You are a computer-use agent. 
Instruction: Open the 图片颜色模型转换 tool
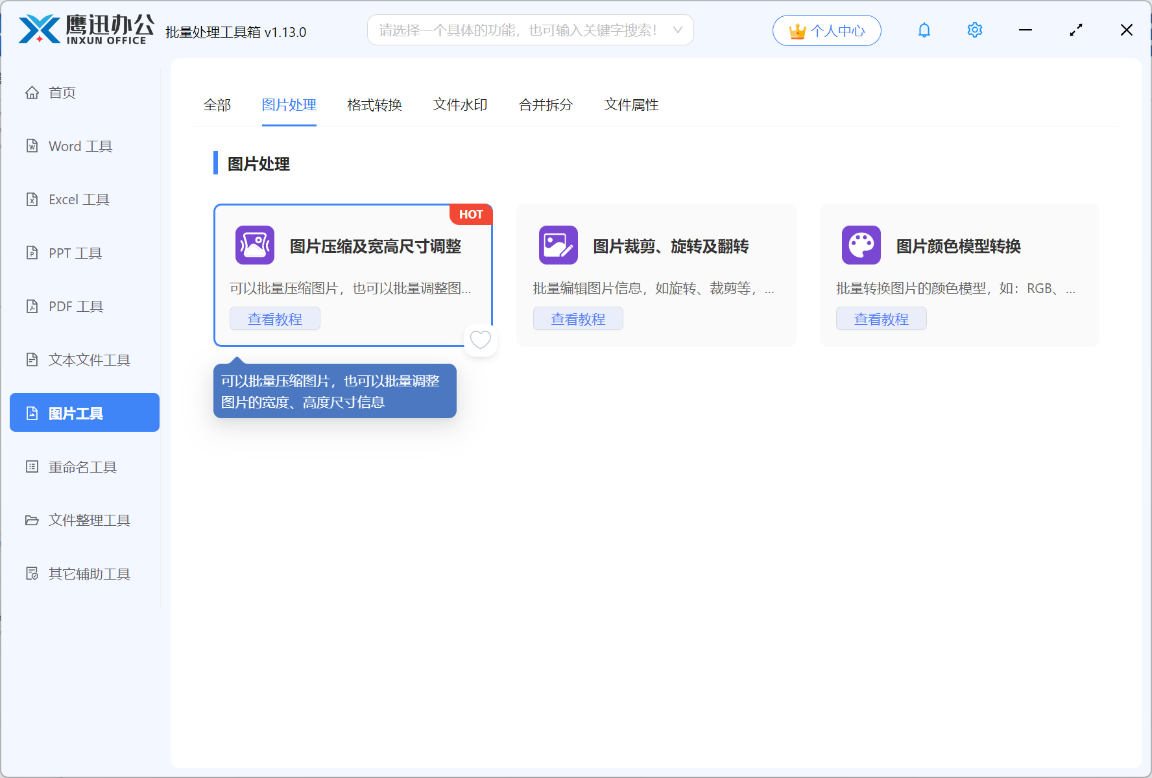point(861,245)
